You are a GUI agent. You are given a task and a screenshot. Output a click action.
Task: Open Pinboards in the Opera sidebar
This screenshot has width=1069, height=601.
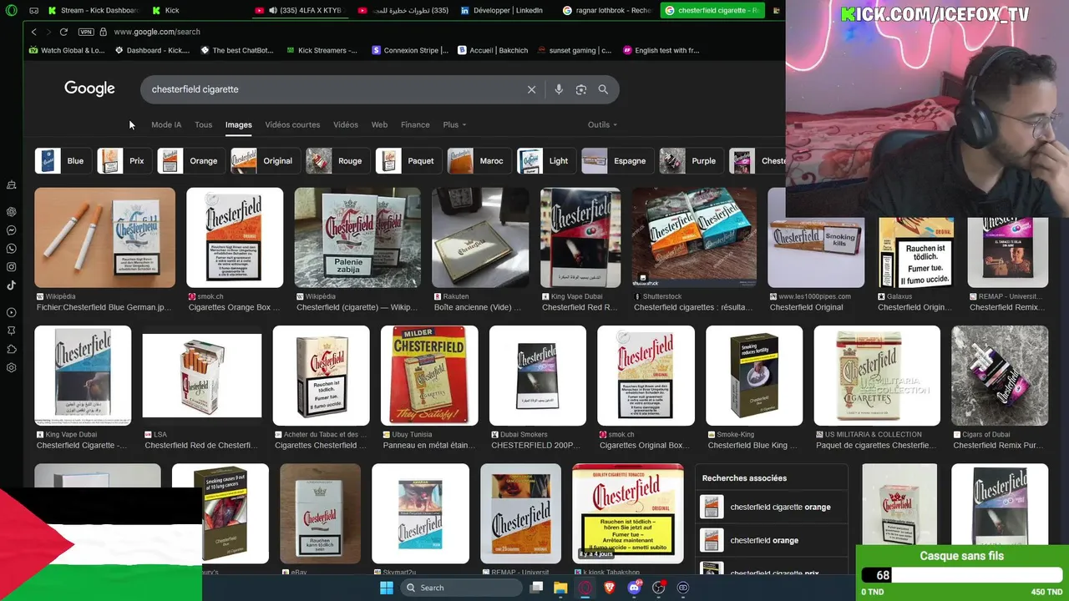click(x=12, y=331)
